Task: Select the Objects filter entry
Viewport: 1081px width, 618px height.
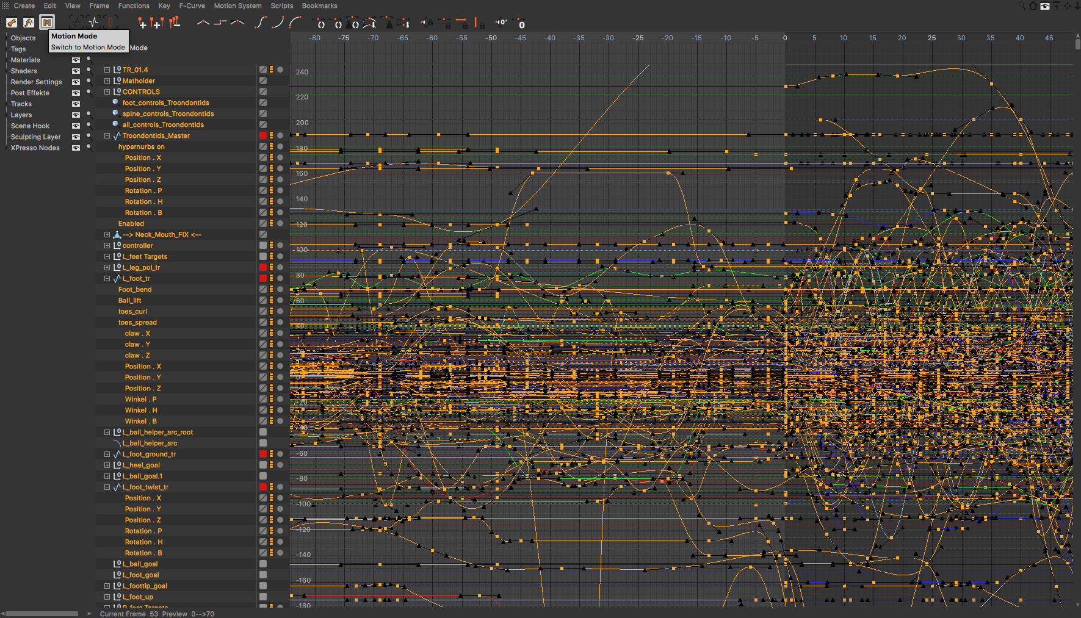Action: pos(23,38)
